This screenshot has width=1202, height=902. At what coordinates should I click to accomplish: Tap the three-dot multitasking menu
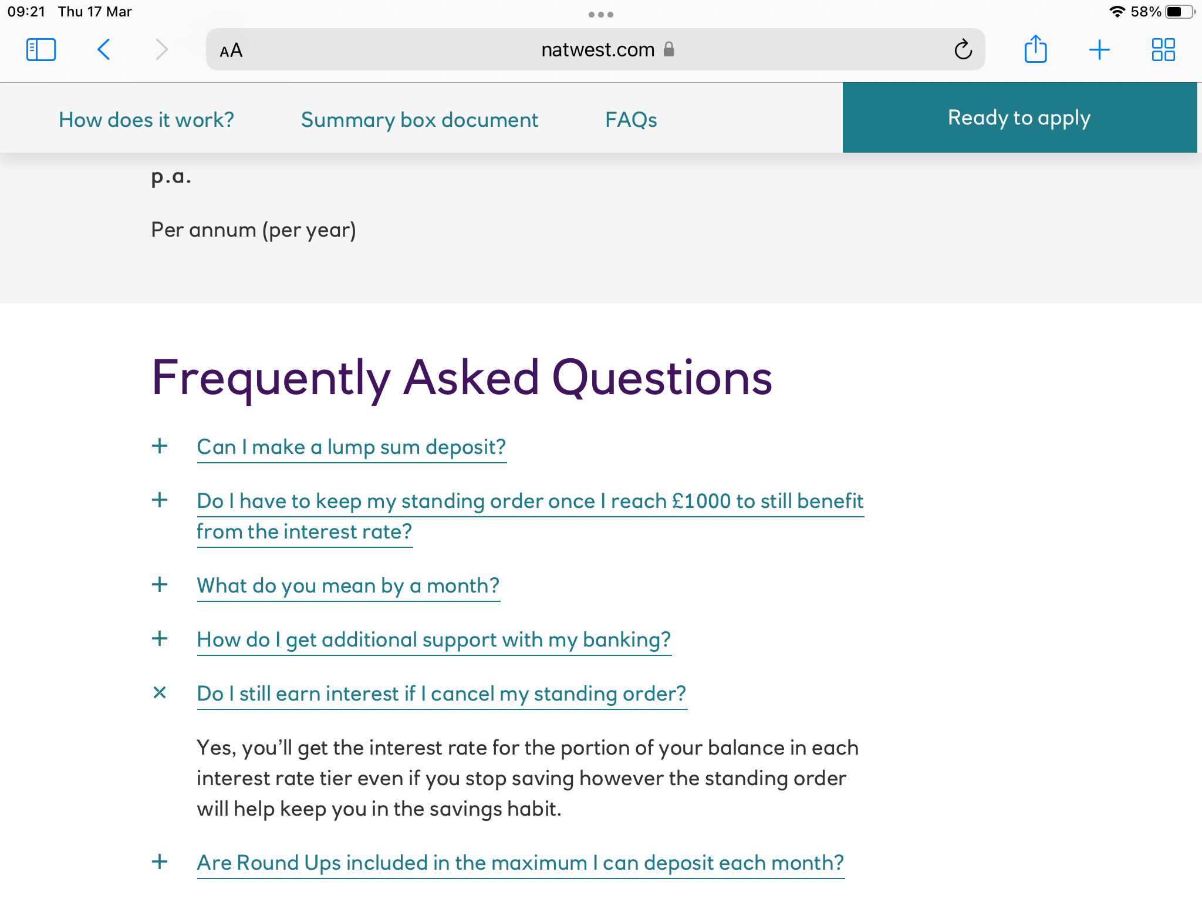(601, 14)
